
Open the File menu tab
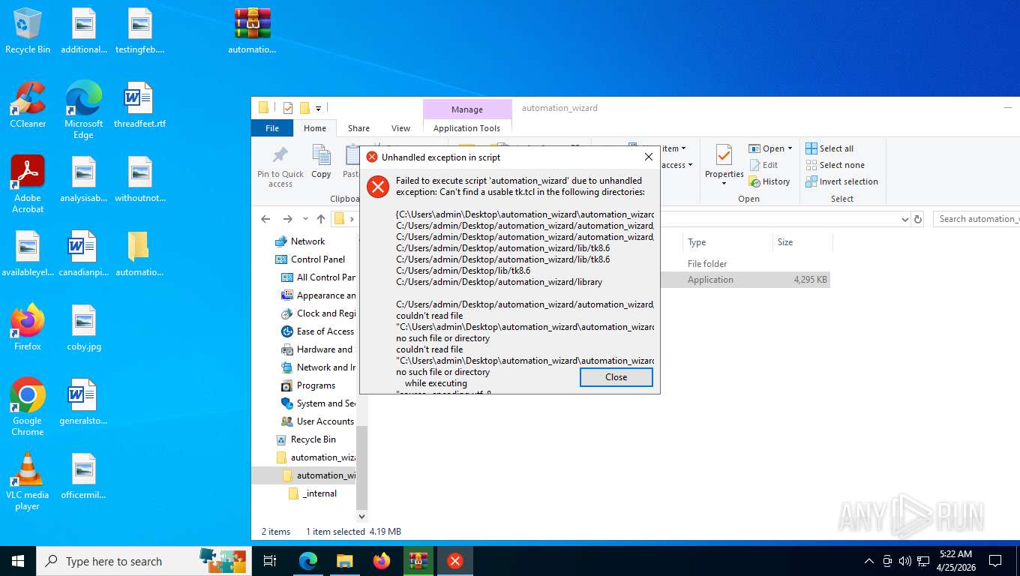(272, 128)
